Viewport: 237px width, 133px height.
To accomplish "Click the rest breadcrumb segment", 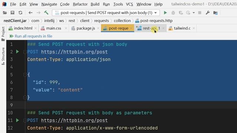I will point(71,21).
